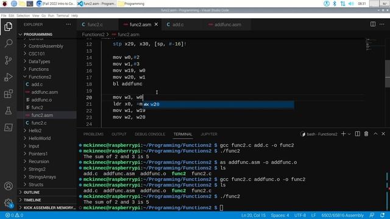Open the Explorer view in activity bar
Image resolution: width=390 pixels, height=219 pixels.
pos(8,27)
